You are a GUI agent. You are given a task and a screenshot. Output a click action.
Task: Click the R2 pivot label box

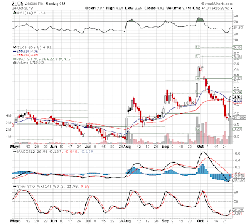pyautogui.click(x=197, y=47)
